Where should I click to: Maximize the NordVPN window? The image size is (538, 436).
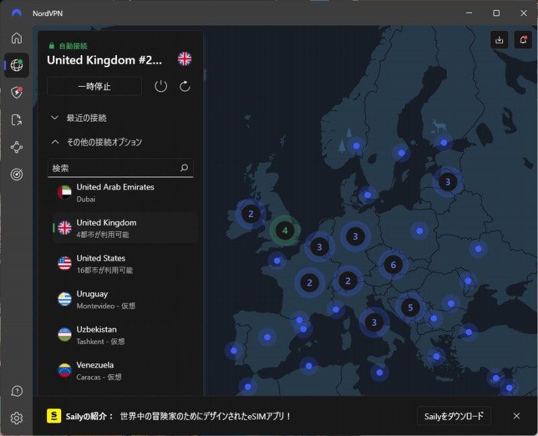click(x=496, y=13)
